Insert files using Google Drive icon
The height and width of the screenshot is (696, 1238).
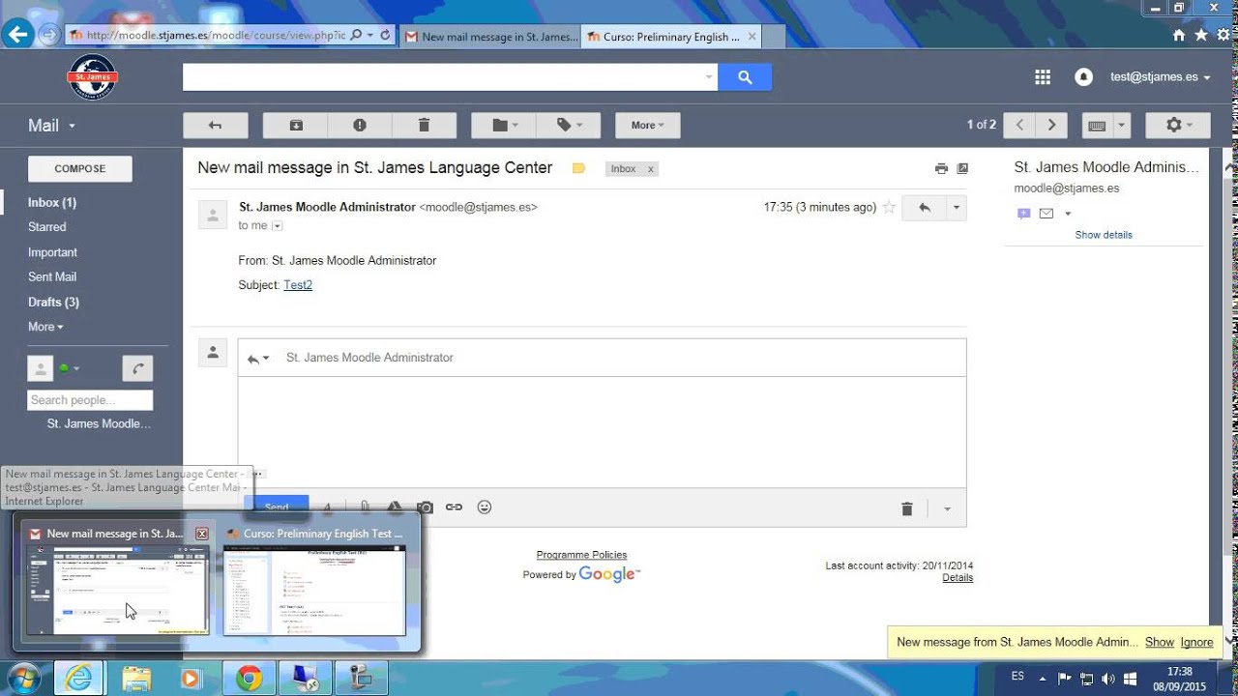click(x=395, y=507)
